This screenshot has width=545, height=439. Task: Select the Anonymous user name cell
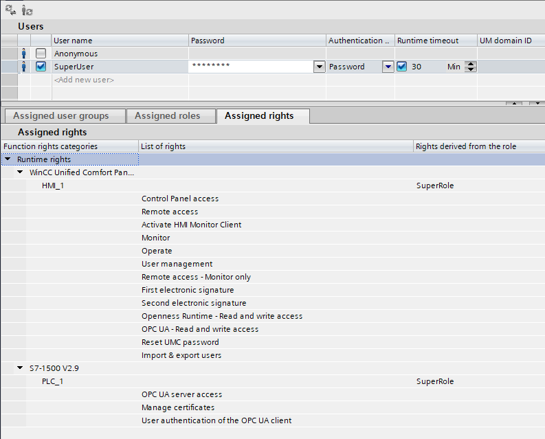(x=120, y=54)
